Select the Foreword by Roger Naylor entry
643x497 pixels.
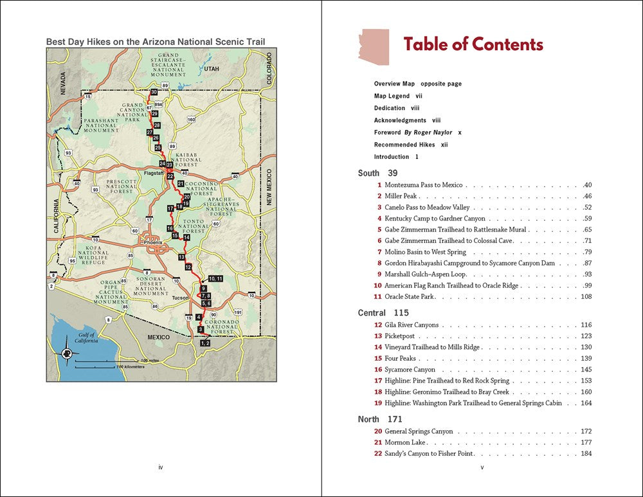(417, 132)
